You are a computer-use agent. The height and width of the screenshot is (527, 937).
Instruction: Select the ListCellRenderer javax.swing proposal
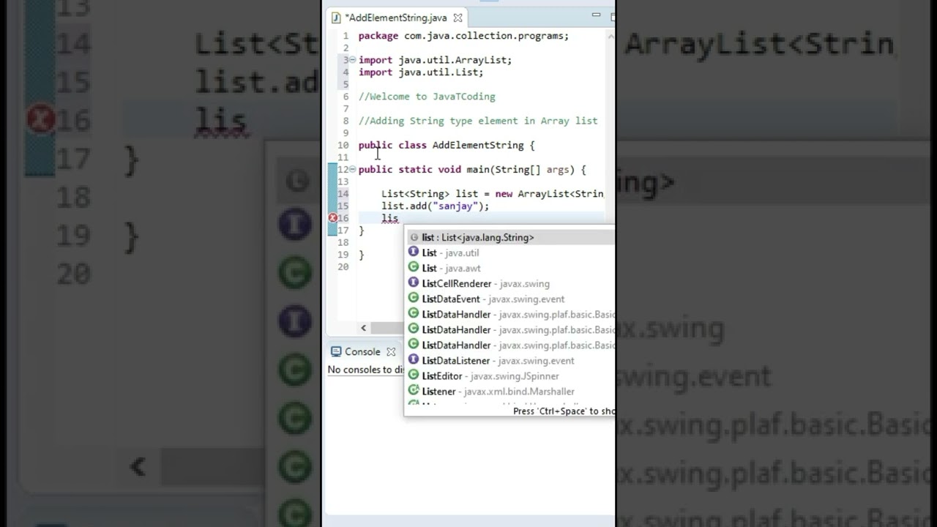(510, 283)
